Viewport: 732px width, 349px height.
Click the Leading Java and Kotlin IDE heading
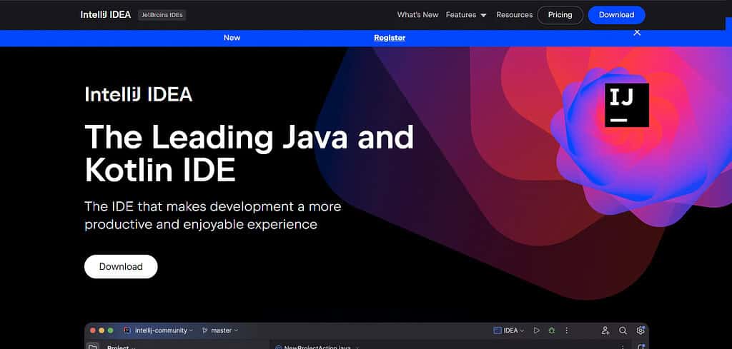point(249,153)
